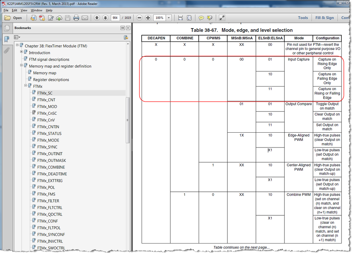The width and height of the screenshot is (352, 253).
Task: Select the Highlight text tool
Action: point(210,18)
